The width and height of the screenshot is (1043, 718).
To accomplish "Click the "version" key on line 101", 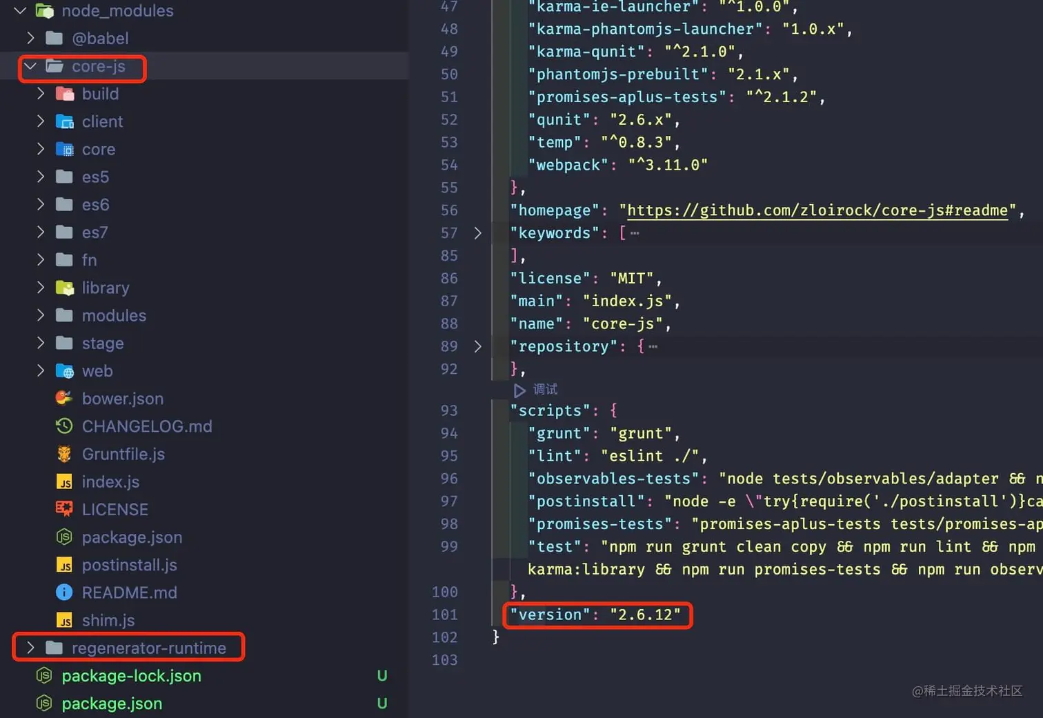I will click(550, 615).
